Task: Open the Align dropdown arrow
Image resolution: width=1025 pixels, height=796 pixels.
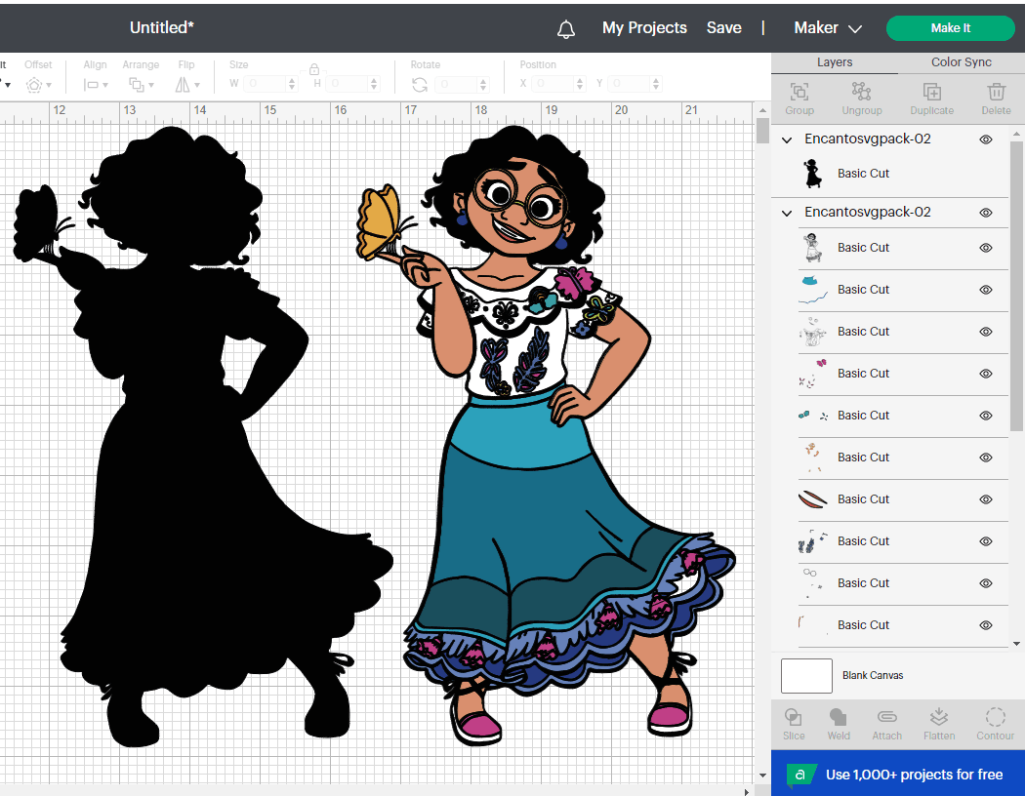Action: (105, 86)
